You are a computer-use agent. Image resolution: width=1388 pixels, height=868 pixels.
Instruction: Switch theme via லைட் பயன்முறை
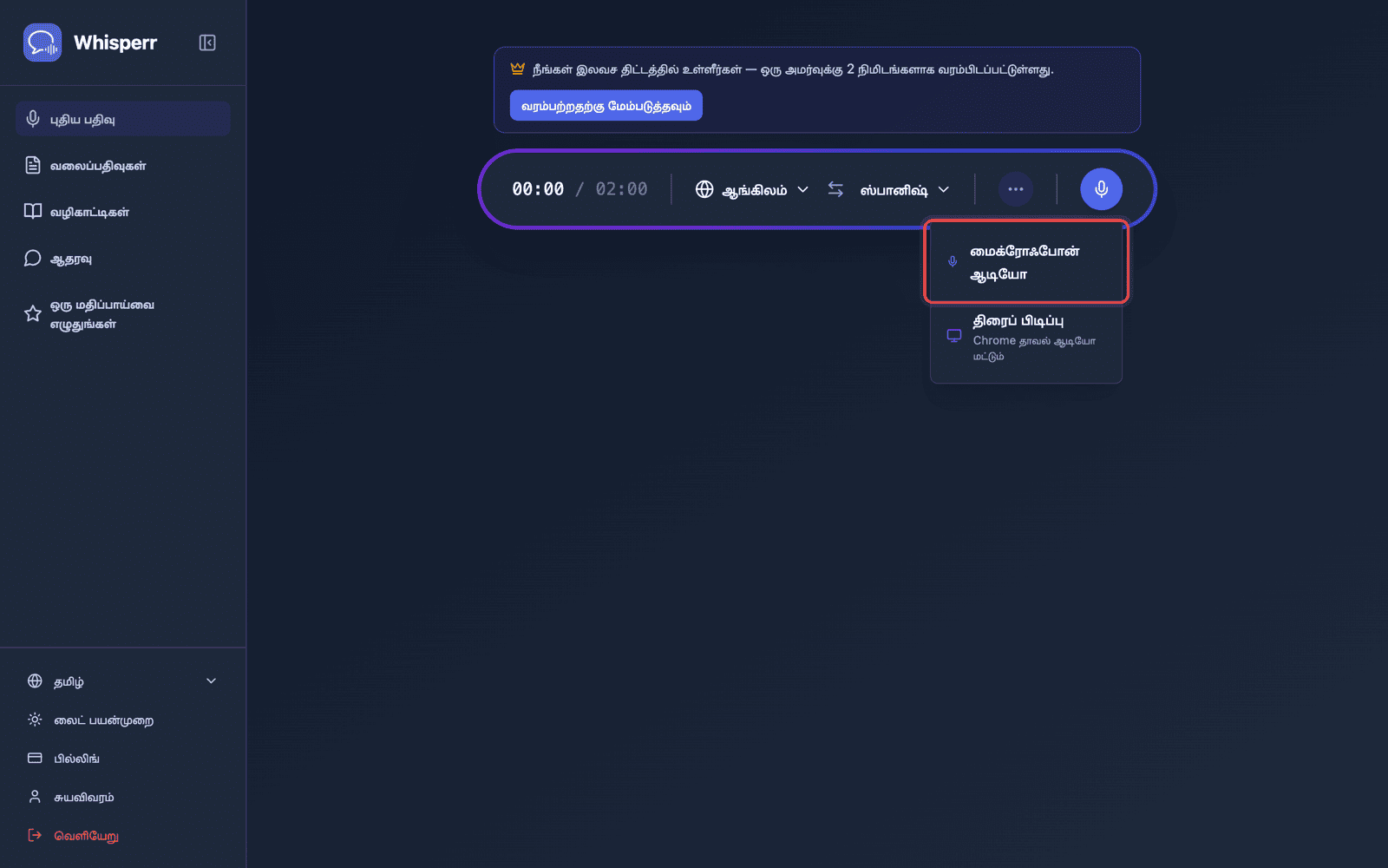[x=122, y=720]
